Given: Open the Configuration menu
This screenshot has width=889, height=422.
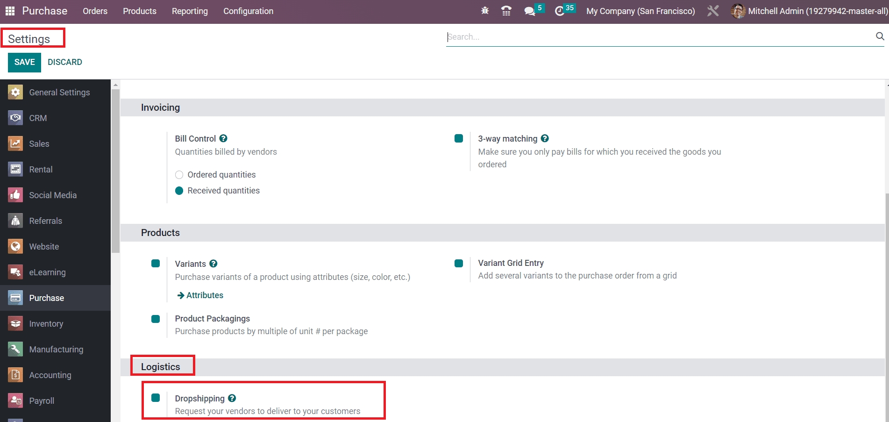Looking at the screenshot, I should coord(248,11).
